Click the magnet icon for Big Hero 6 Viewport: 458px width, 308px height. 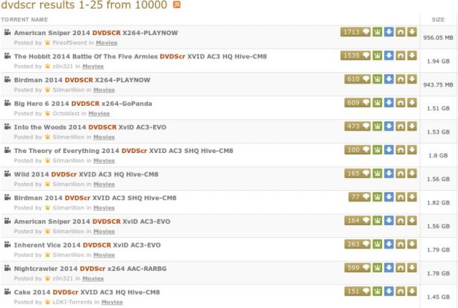point(401,103)
